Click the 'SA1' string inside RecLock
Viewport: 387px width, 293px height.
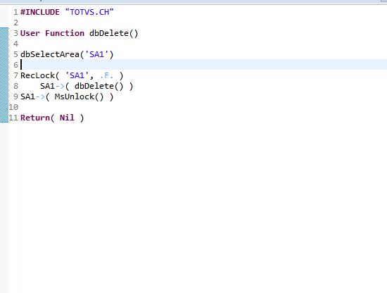(x=77, y=75)
